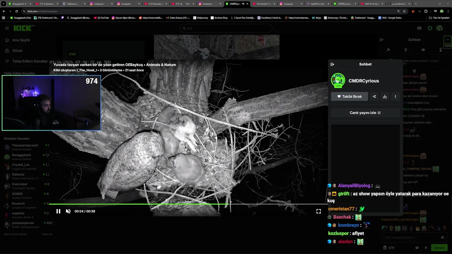Open Swaggybark recommended channel
The image size is (452, 254).
pos(26,157)
